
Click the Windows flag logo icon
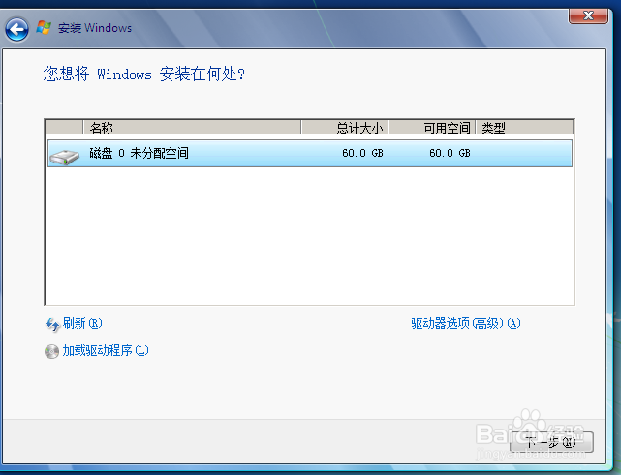point(44,28)
